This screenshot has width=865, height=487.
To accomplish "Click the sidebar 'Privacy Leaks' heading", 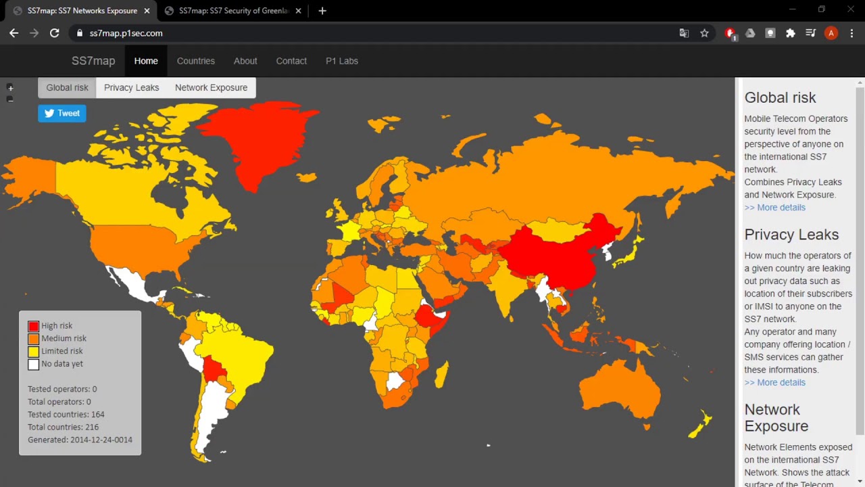I will (791, 235).
